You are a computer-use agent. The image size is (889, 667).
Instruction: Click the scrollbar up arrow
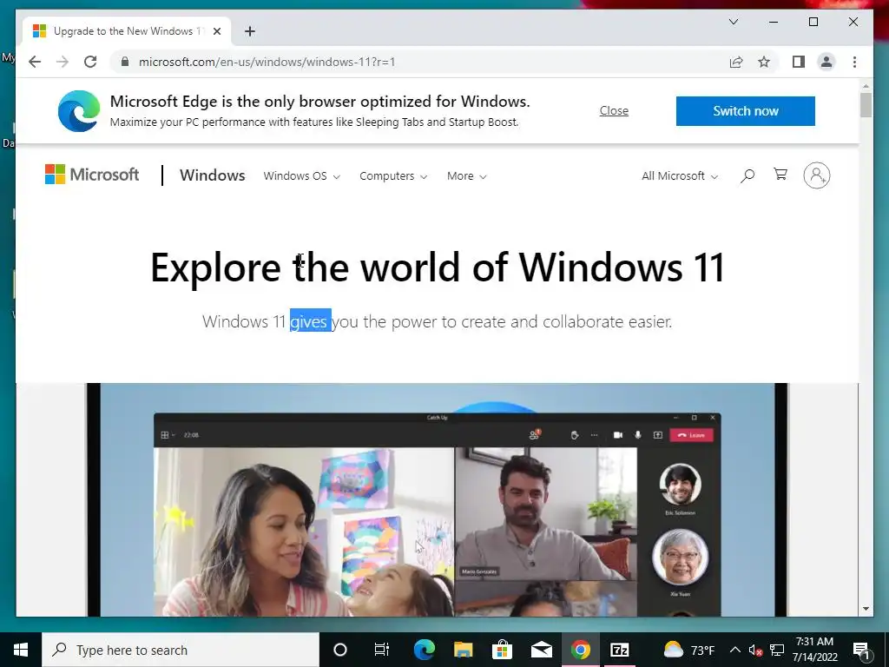[x=866, y=86]
